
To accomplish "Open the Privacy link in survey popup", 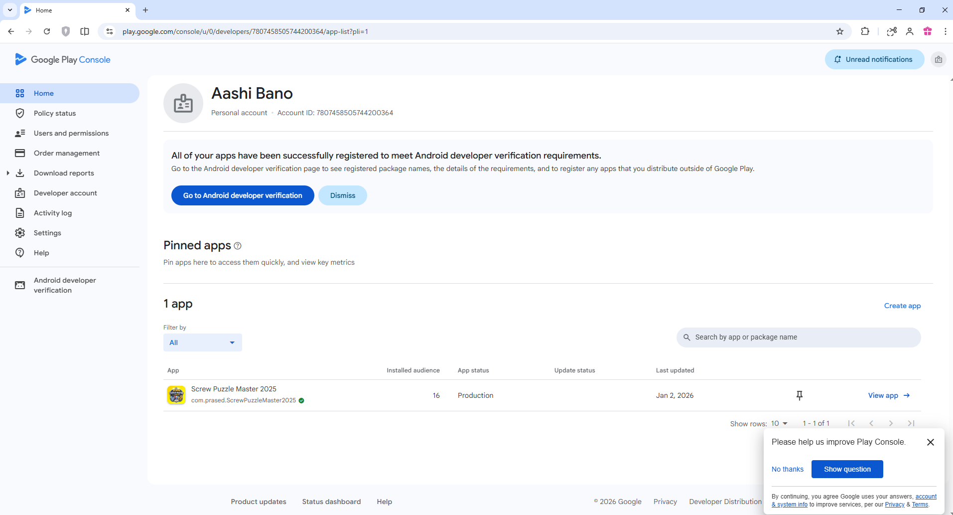I will click(894, 505).
